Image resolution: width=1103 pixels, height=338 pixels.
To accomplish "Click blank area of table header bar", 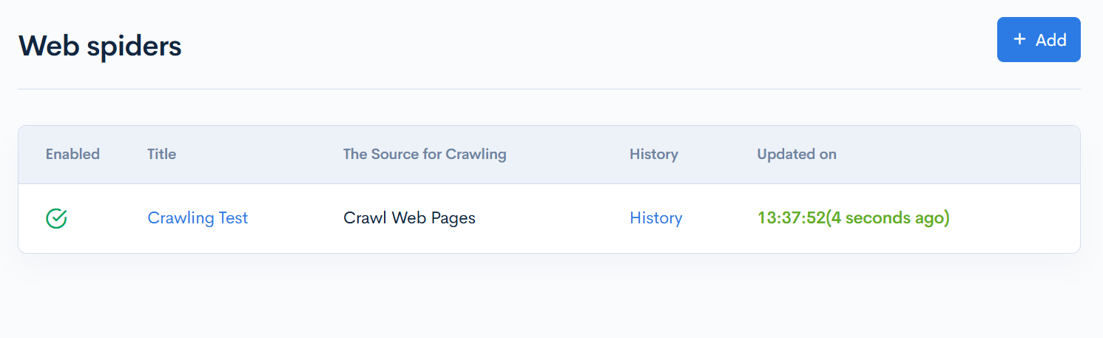I will (962, 155).
